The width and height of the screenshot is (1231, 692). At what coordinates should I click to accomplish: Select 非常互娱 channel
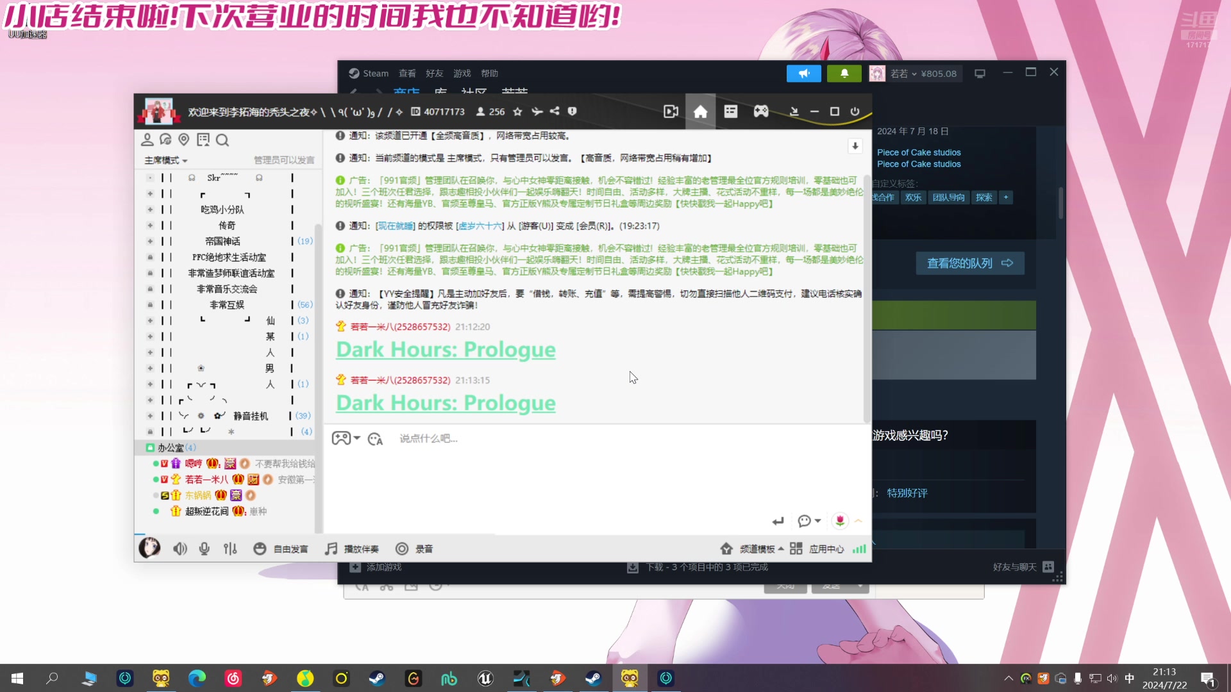(227, 305)
